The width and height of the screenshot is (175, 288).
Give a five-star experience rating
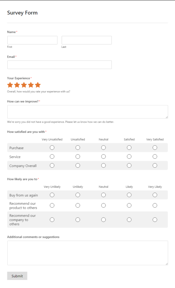37,85
